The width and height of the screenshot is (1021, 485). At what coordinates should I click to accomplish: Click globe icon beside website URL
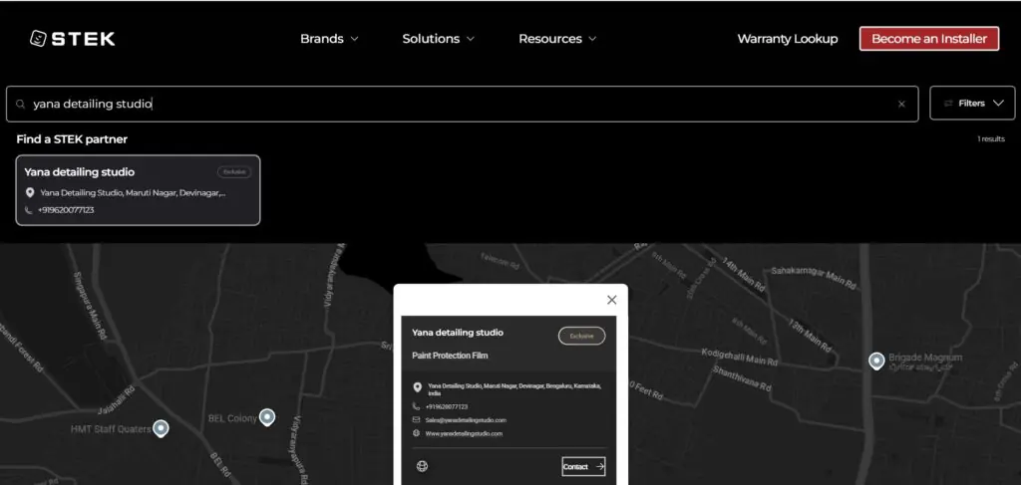(x=417, y=433)
